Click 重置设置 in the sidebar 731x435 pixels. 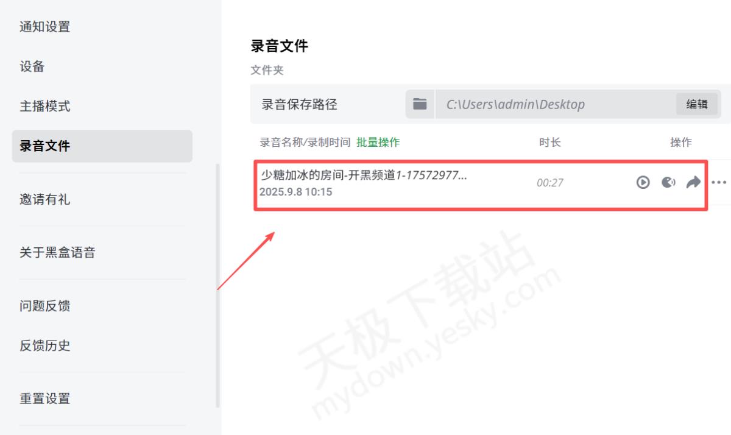point(45,398)
